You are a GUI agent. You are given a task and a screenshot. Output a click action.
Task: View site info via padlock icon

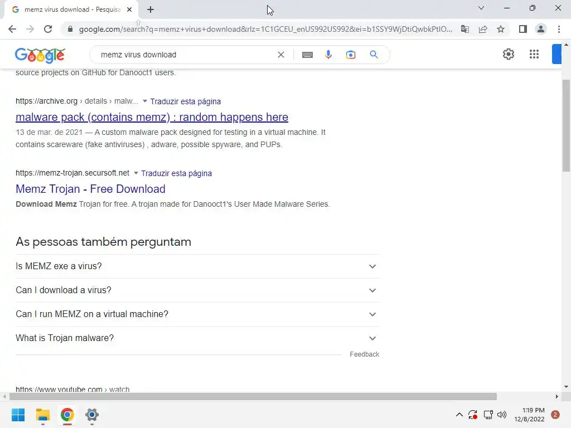70,29
